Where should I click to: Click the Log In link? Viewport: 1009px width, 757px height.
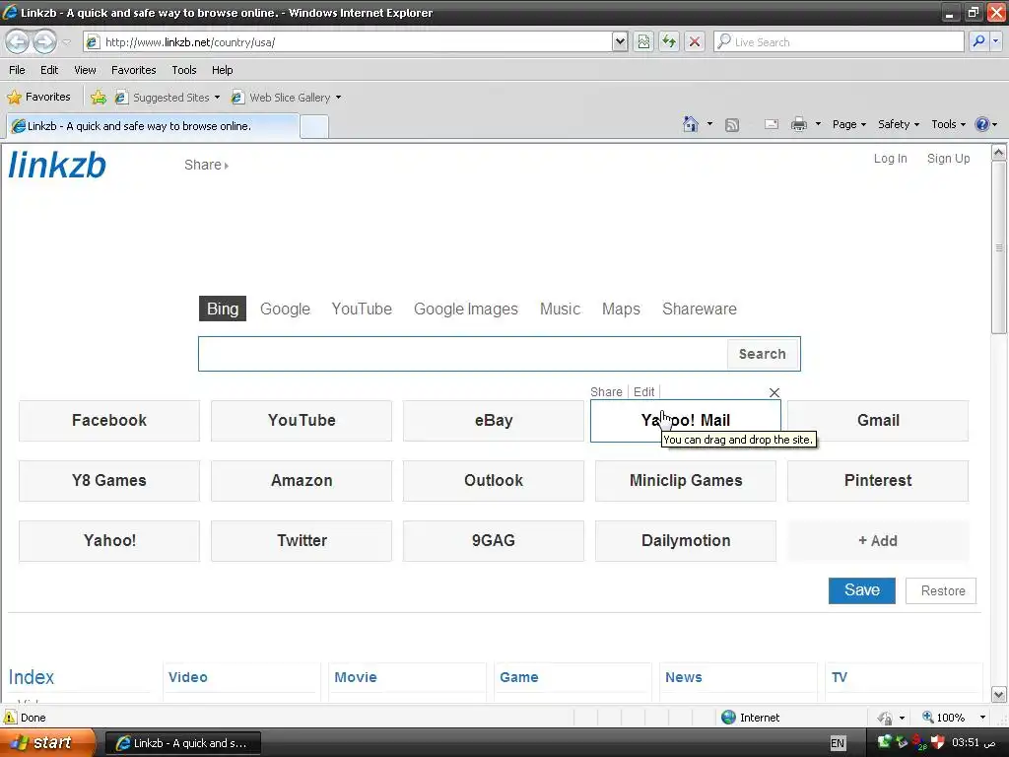point(890,159)
